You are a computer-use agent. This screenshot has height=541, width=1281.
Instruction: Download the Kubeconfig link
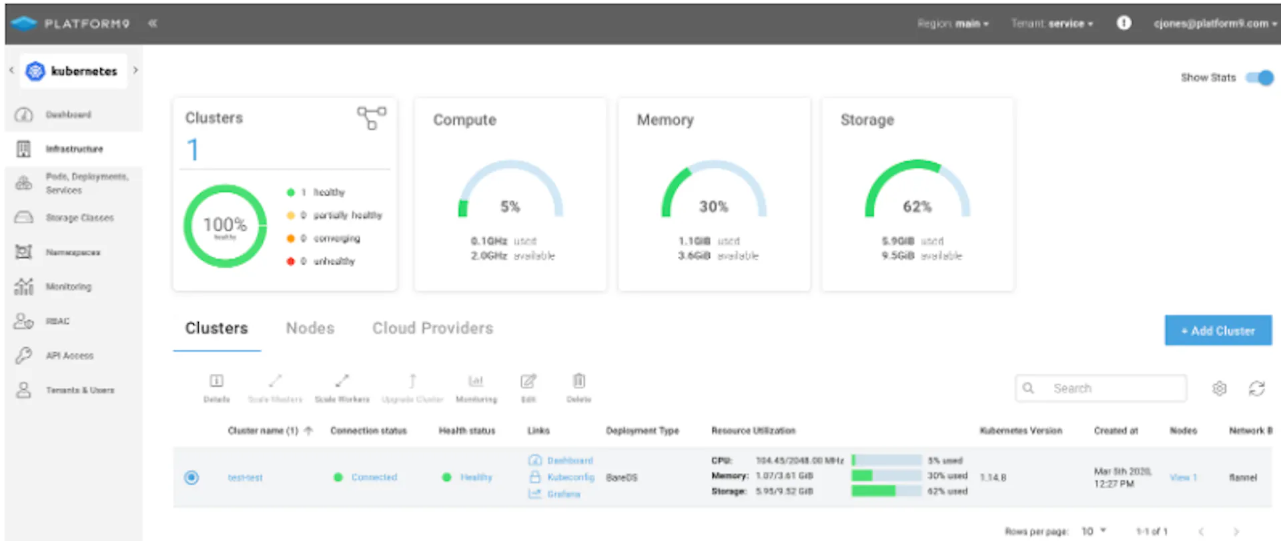(570, 477)
